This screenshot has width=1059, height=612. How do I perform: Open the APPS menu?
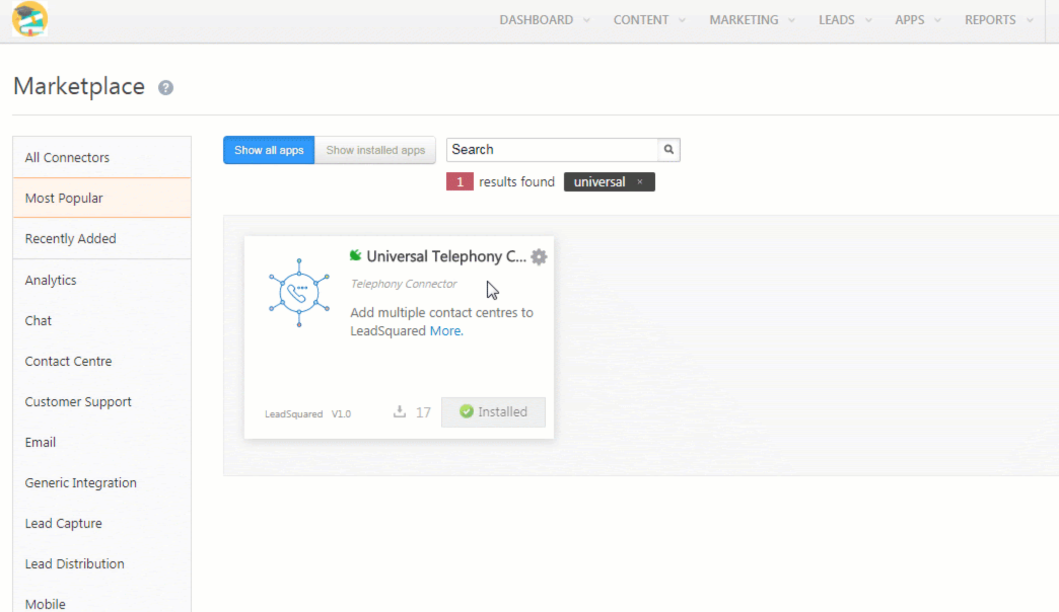pos(909,20)
